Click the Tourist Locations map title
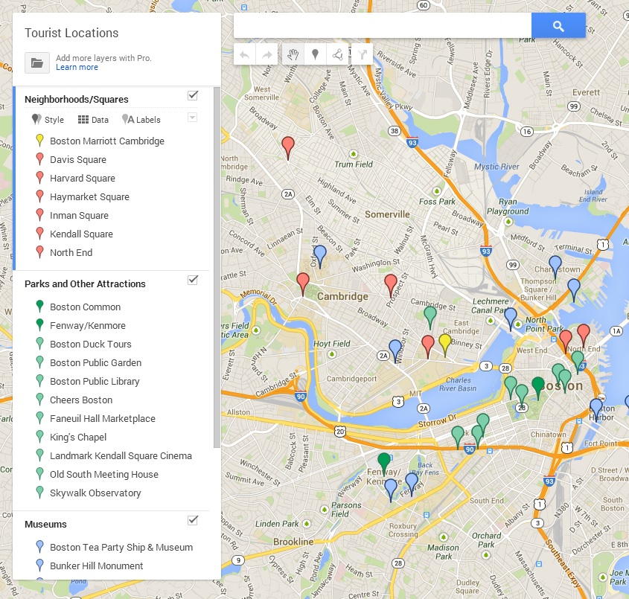The height and width of the screenshot is (599, 629). 71,33
